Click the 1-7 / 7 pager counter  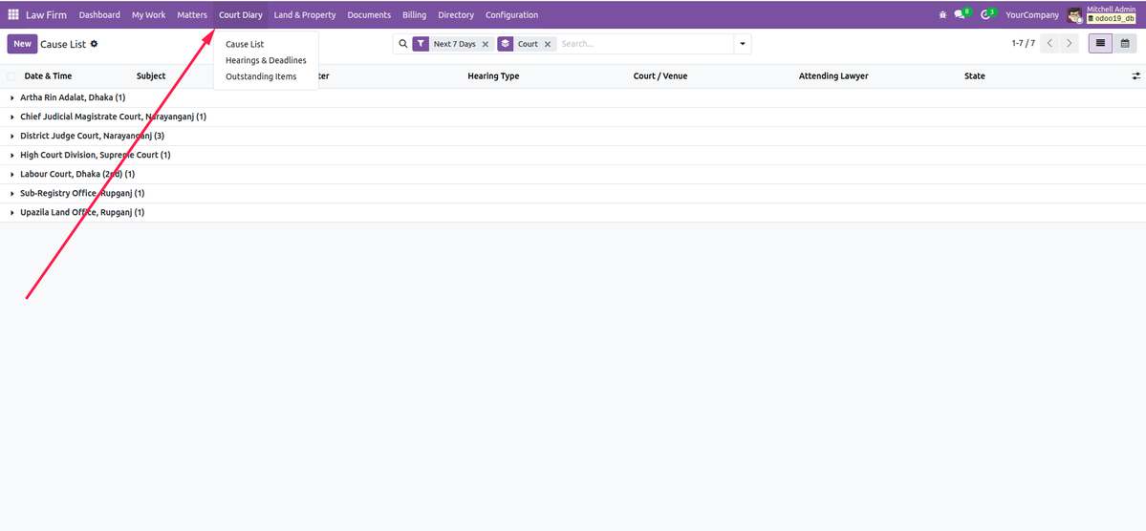pyautogui.click(x=1024, y=44)
